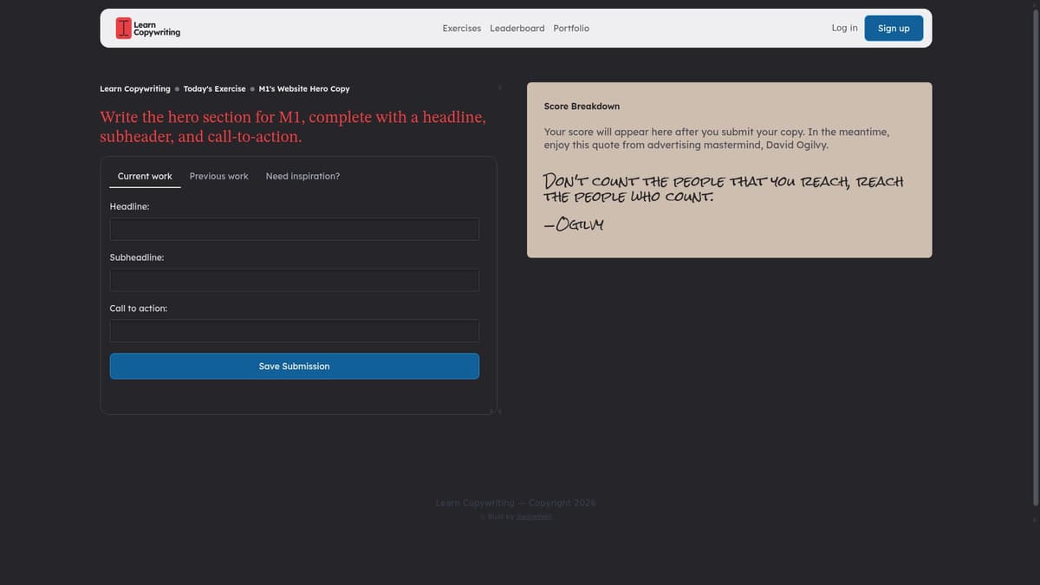Save your copy submission
1040x585 pixels.
pos(294,366)
